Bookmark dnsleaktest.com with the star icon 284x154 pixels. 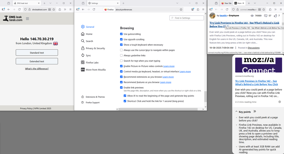click(54, 9)
